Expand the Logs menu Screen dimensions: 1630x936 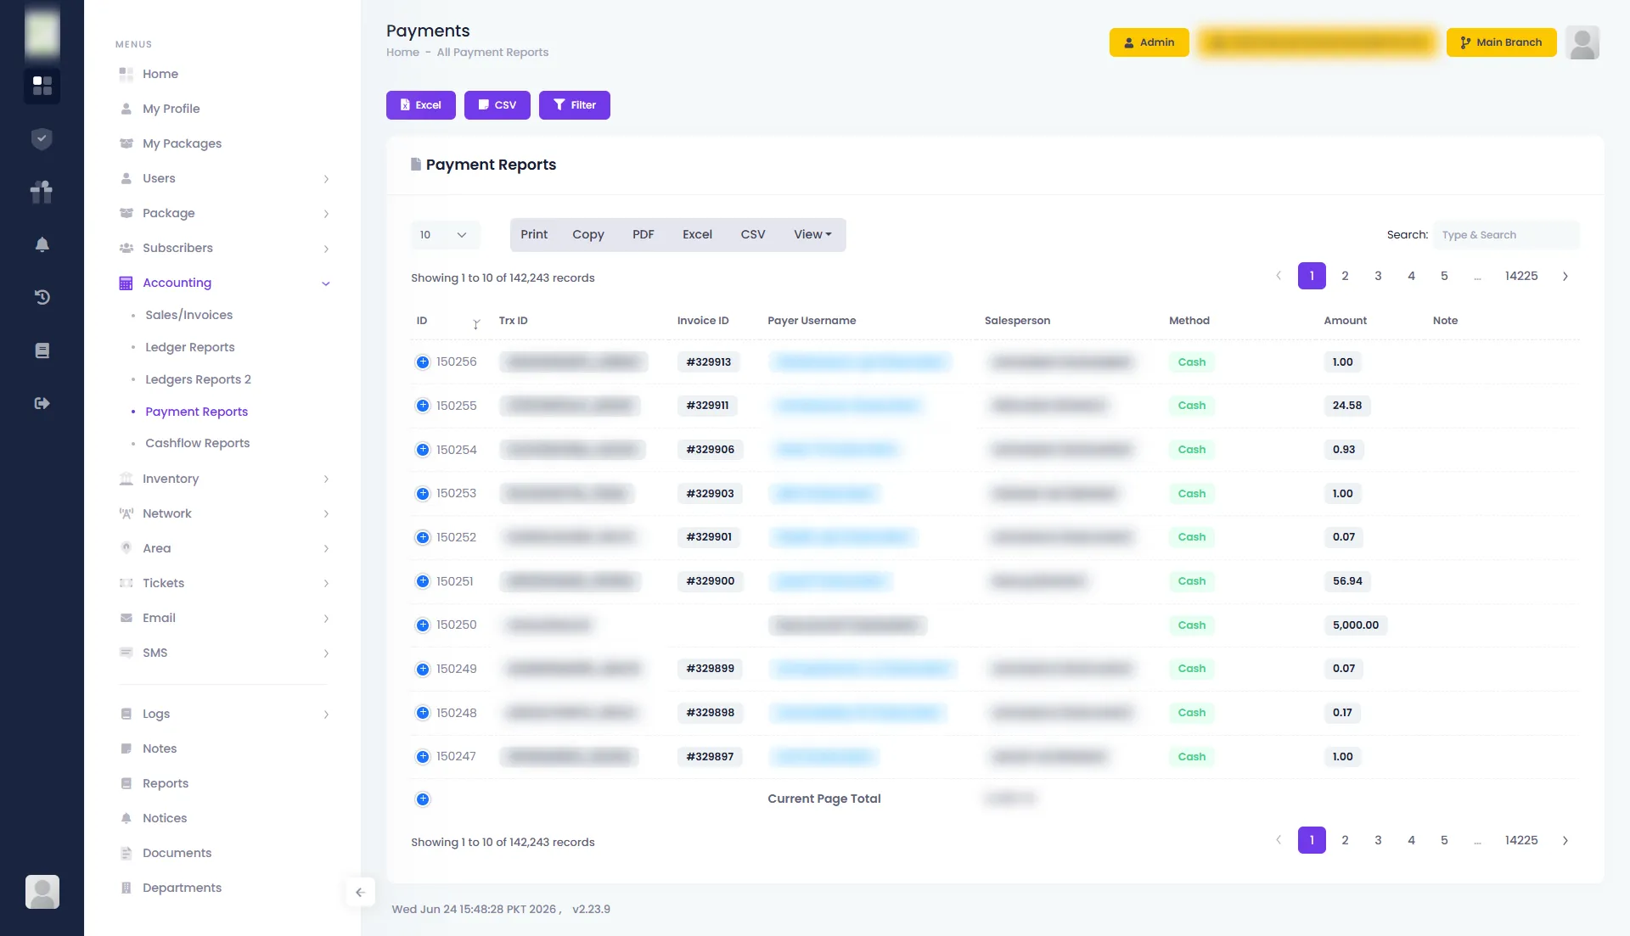pos(223,715)
